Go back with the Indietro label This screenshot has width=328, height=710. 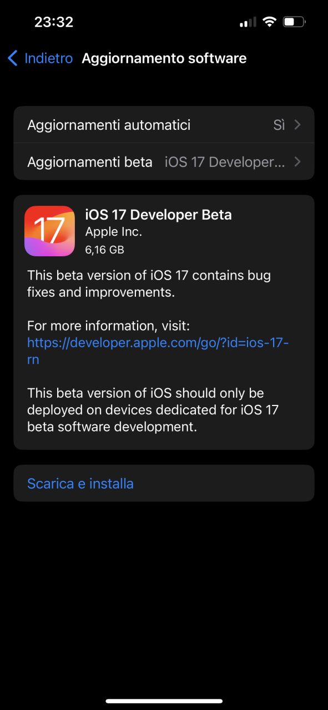coord(49,58)
